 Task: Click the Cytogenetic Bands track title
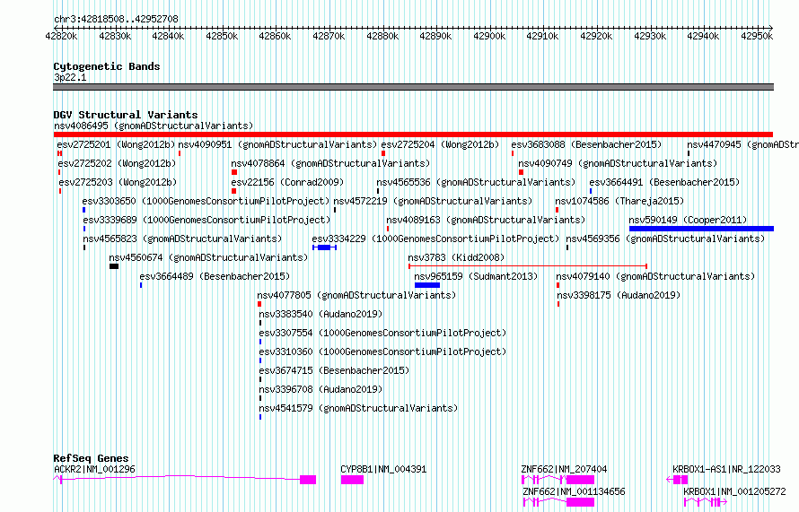pos(107,66)
